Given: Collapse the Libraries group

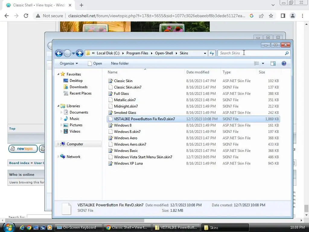Looking at the screenshot, I should pos(58,106).
